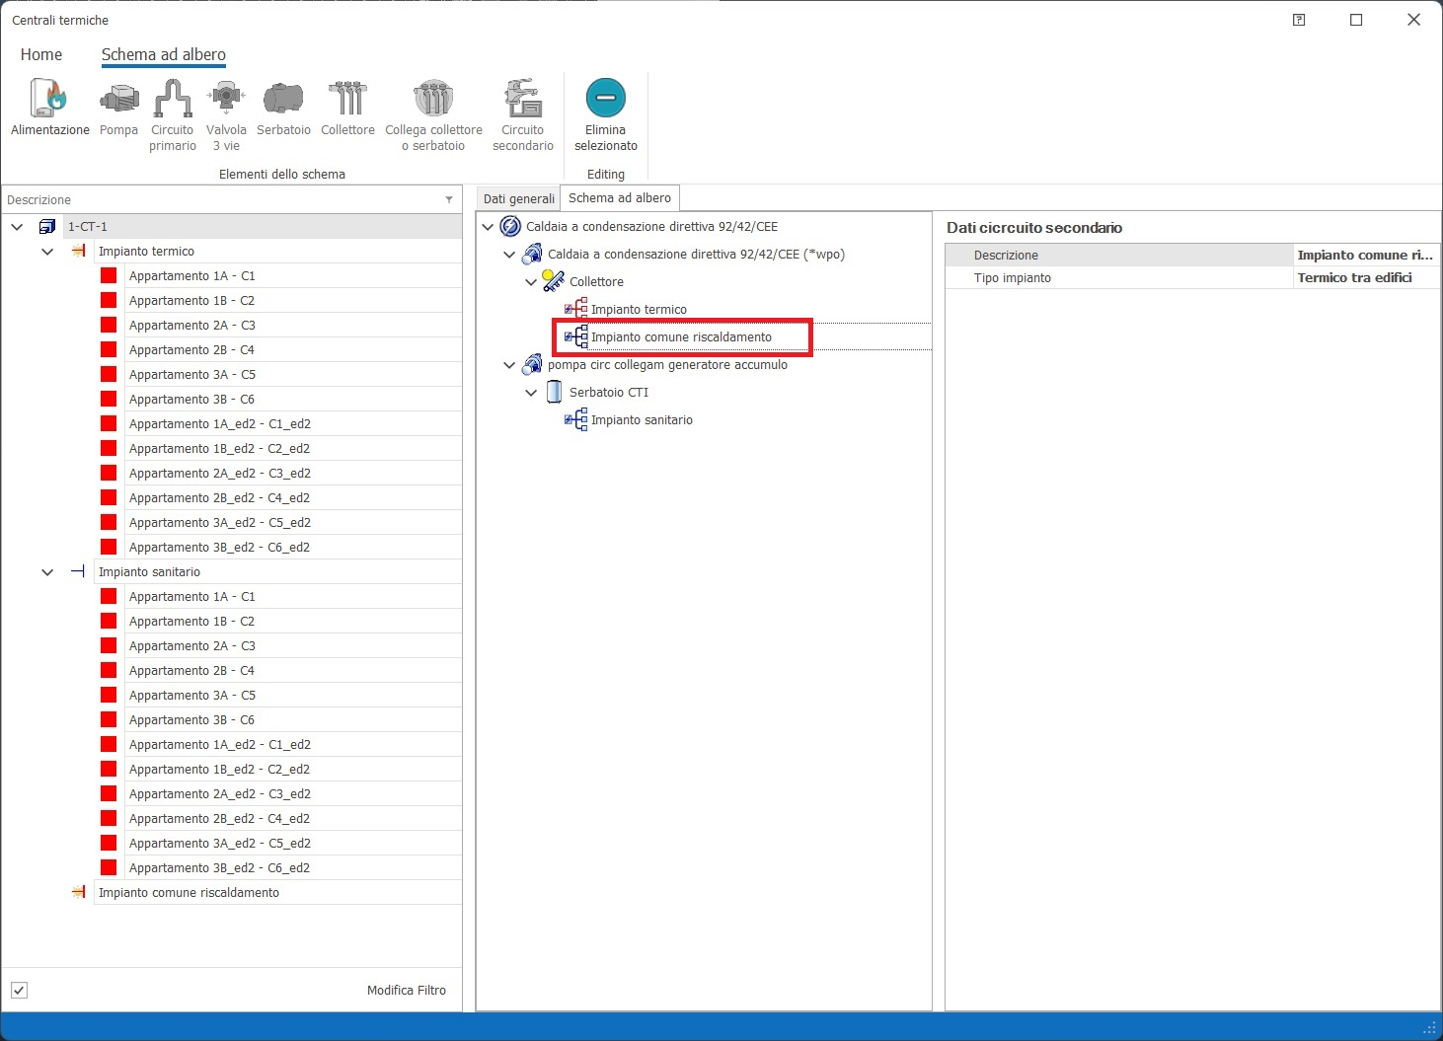Collapse the 1-CT-1 tree node

[x=17, y=227]
